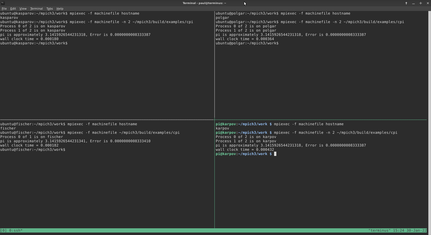Screen dimensions: 431x235
Task: Click the cpi mpiexec command in fischer pane
Action: 124,133
